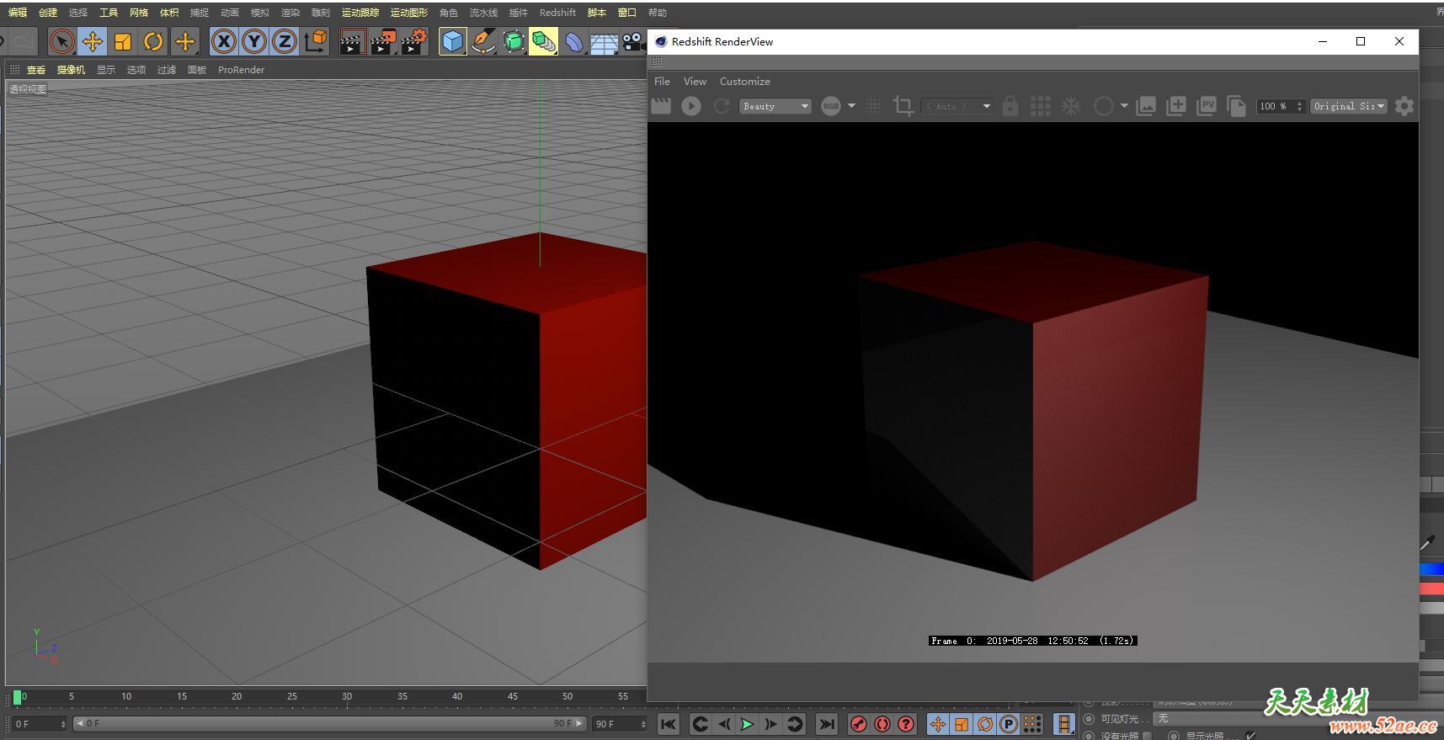Click the RenderView refresh icon
The image size is (1444, 740).
coord(722,106)
